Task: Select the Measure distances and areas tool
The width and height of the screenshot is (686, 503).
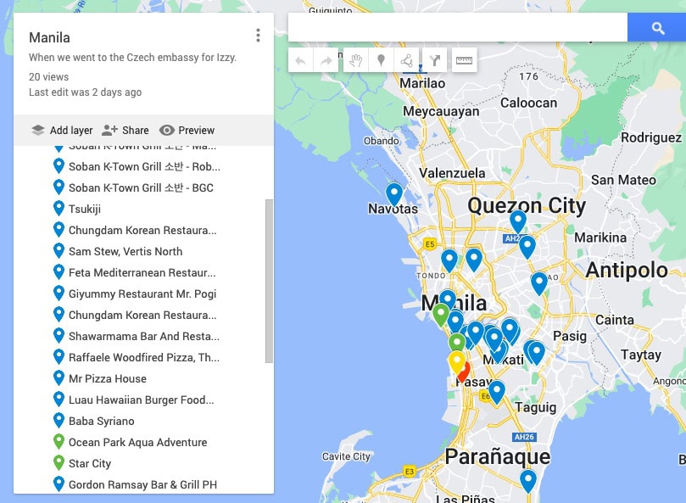Action: [x=464, y=60]
